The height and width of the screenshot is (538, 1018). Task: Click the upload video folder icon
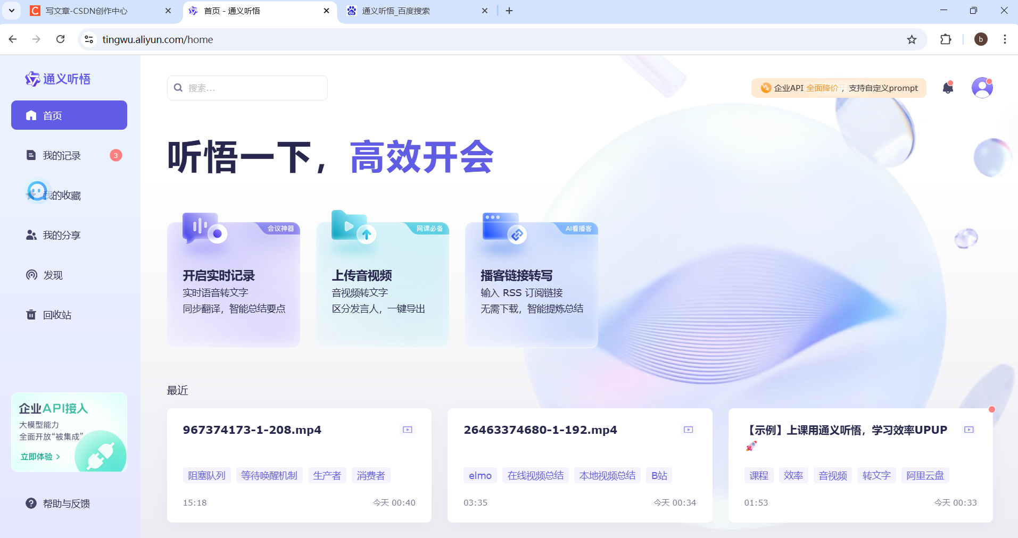(353, 227)
